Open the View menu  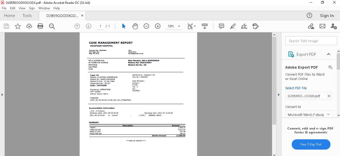coord(22,8)
